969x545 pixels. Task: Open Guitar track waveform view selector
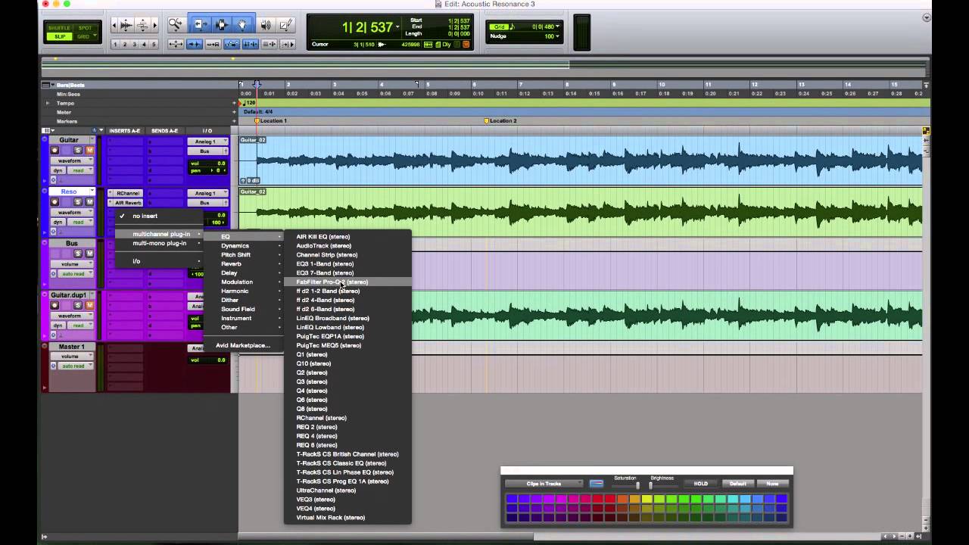click(72, 160)
